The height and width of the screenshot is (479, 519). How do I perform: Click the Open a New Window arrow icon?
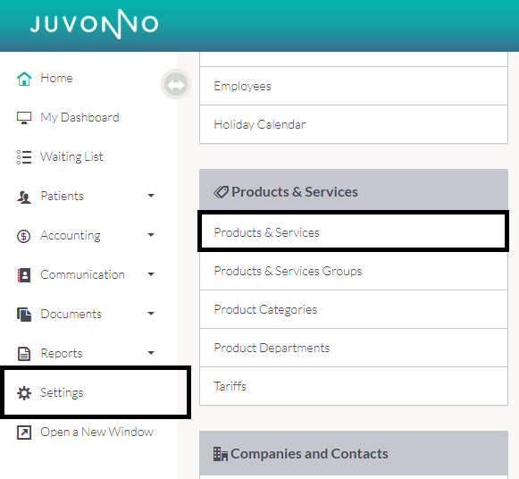click(24, 433)
